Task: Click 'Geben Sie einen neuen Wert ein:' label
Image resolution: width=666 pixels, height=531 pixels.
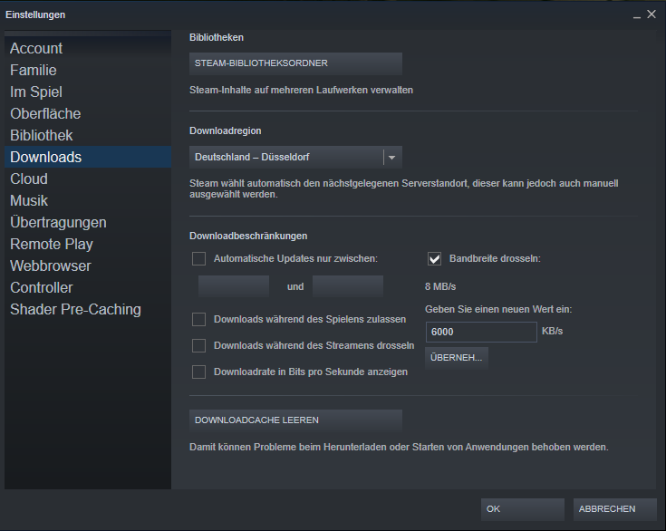Action: pos(498,309)
